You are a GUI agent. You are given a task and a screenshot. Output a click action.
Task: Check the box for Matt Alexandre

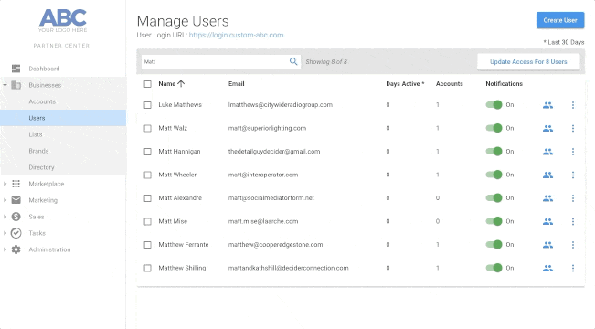[x=148, y=198]
